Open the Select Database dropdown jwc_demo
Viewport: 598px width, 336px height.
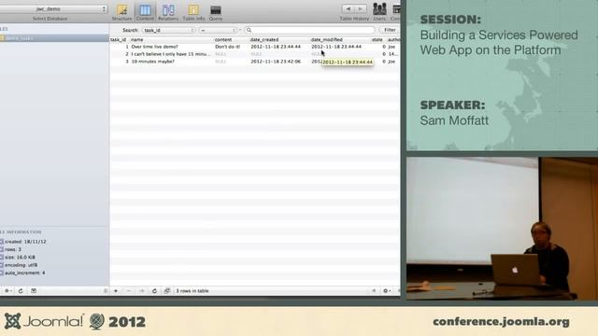pyautogui.click(x=53, y=8)
